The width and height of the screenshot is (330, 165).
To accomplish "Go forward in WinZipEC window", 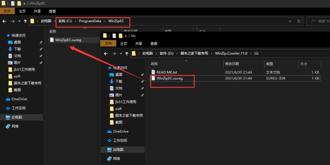I will pyautogui.click(x=13, y=21).
